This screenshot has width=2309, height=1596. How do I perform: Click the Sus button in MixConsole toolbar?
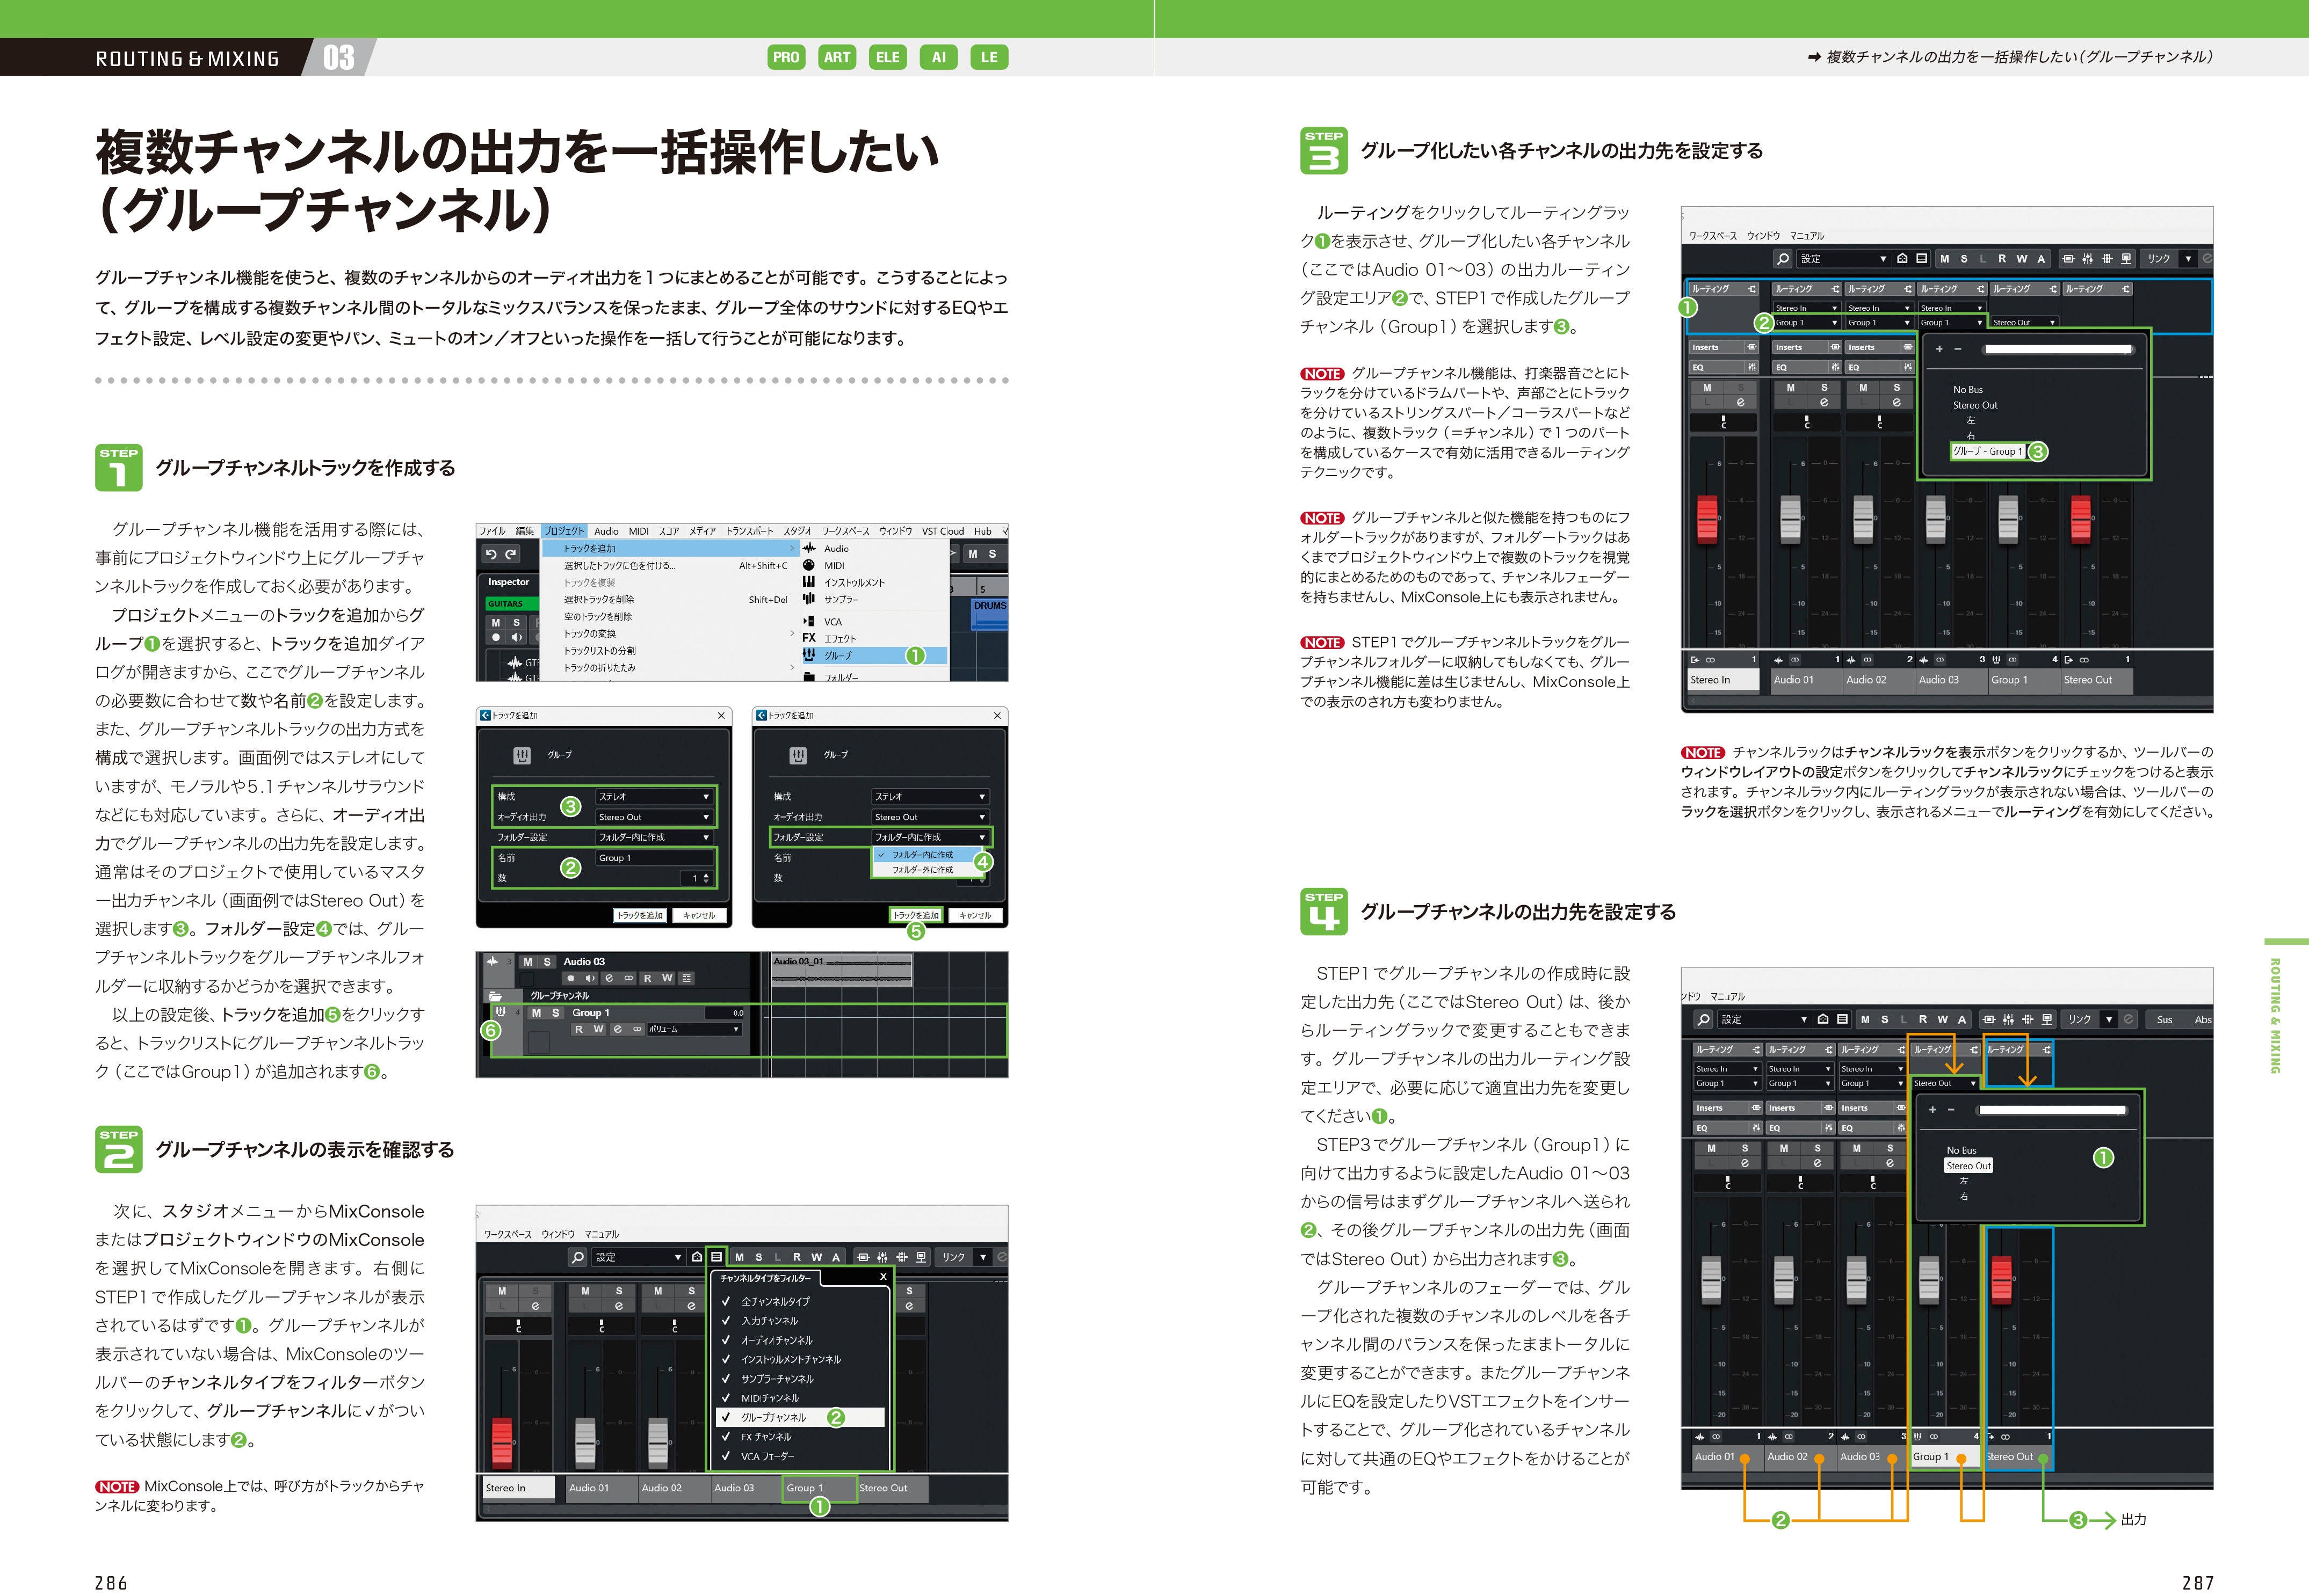[x=2164, y=1019]
